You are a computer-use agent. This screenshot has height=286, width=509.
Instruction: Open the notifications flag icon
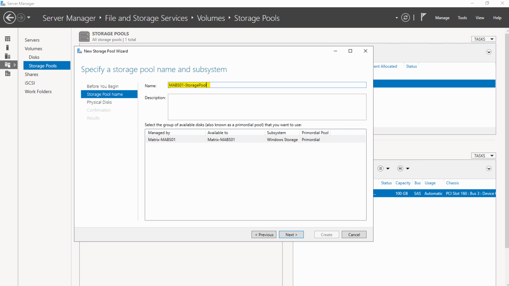(x=423, y=17)
